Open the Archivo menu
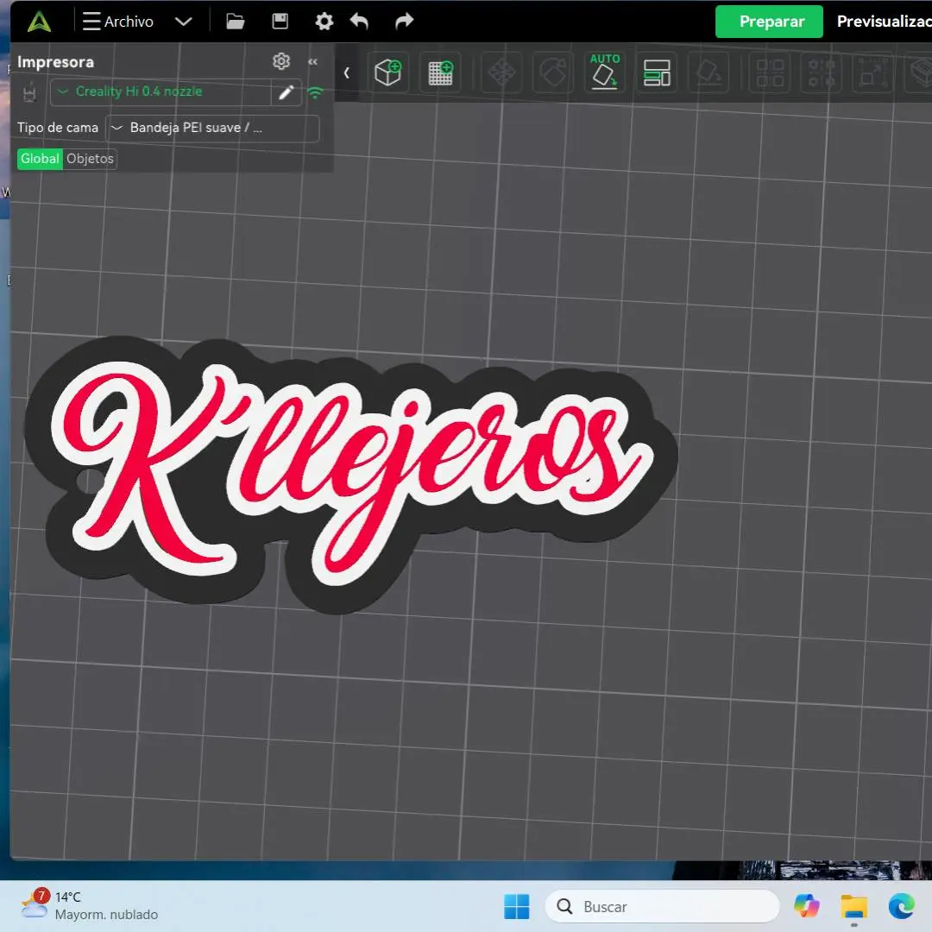The width and height of the screenshot is (932, 932). pos(118,22)
